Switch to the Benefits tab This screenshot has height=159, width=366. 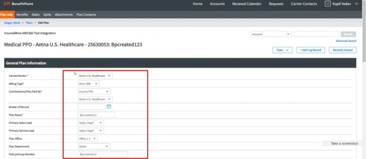22,15
